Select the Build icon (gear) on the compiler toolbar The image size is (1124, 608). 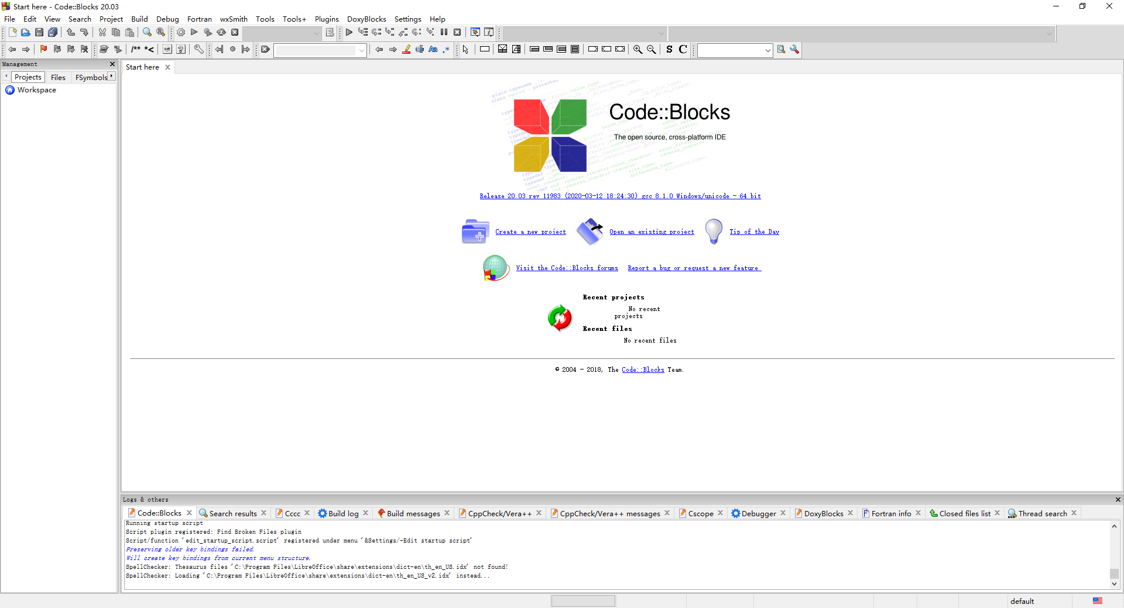181,32
